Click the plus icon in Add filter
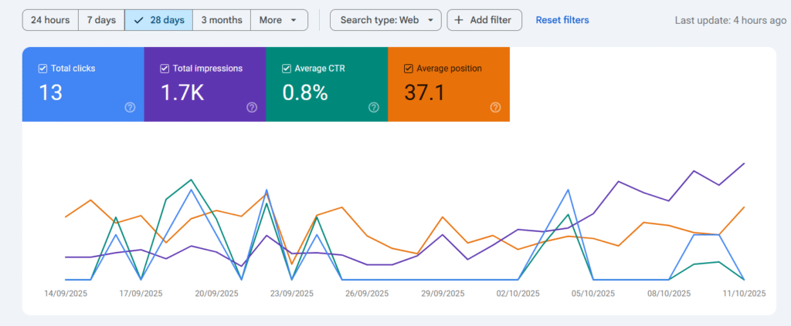This screenshot has width=791, height=326. pos(459,20)
